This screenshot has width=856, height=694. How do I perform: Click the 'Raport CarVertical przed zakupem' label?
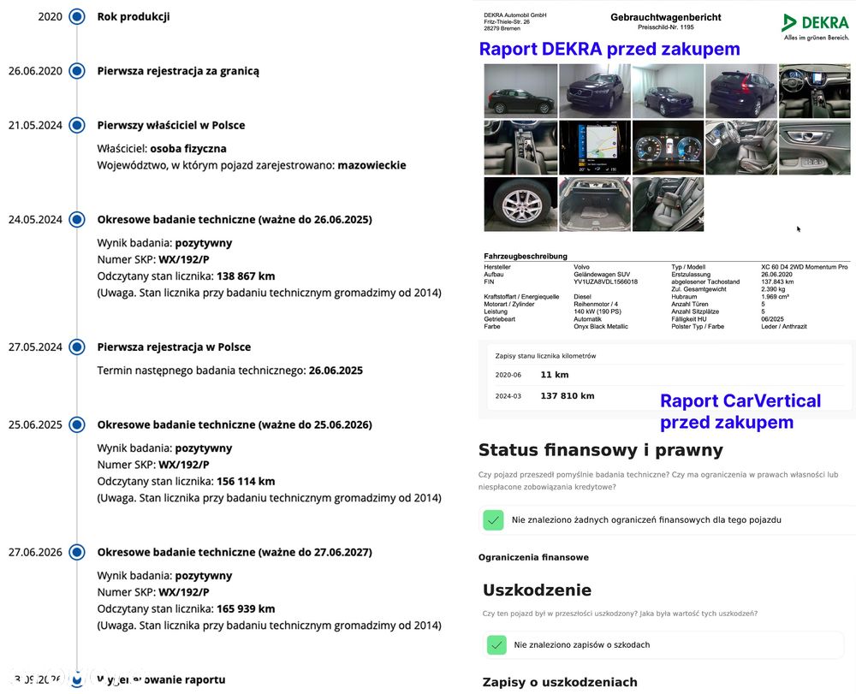[740, 412]
